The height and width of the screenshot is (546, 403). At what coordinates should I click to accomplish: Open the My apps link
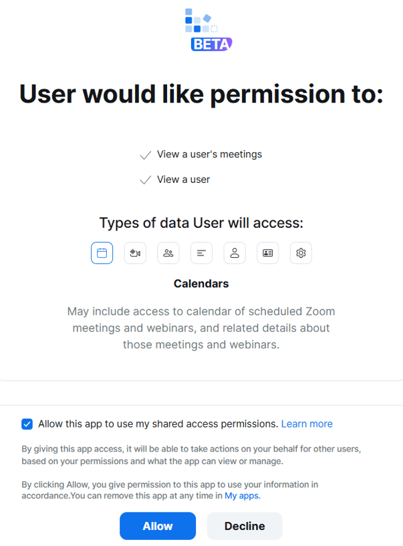pos(241,496)
